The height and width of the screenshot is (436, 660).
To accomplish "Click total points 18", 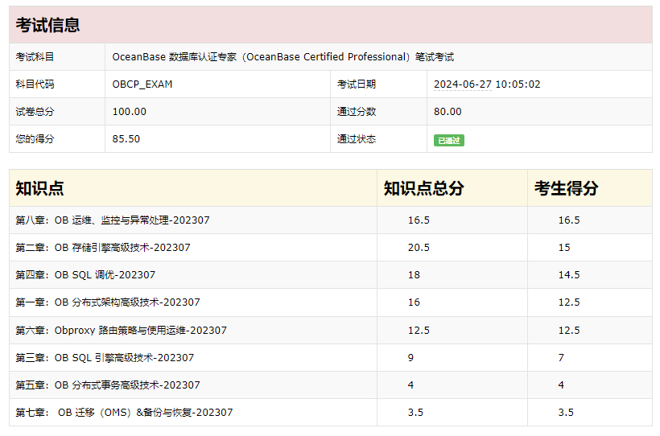I will [x=414, y=275].
